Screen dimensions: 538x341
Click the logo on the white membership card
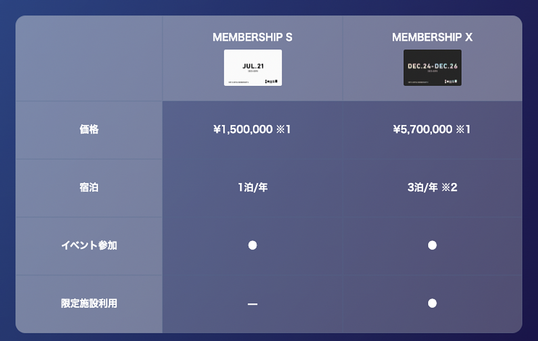tap(273, 82)
